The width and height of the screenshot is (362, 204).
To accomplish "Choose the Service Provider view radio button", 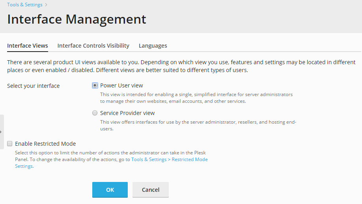I will click(95, 113).
